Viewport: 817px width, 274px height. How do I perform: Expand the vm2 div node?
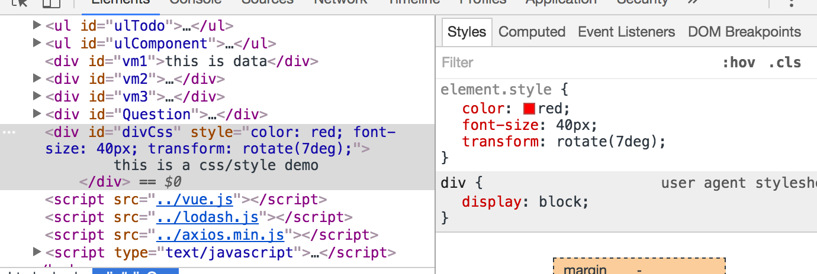click(x=37, y=78)
